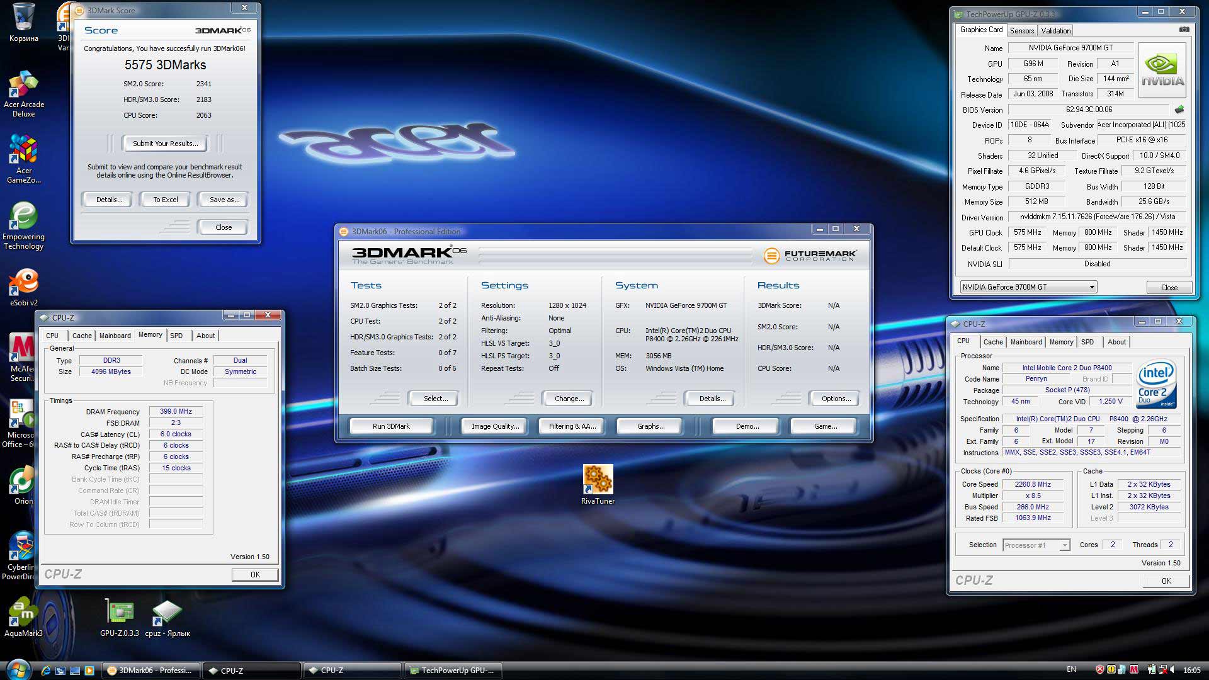This screenshot has width=1209, height=680.
Task: Click Run 3DMark button
Action: coord(391,426)
